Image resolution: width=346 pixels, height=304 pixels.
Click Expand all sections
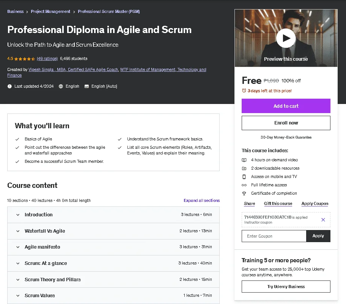202,200
